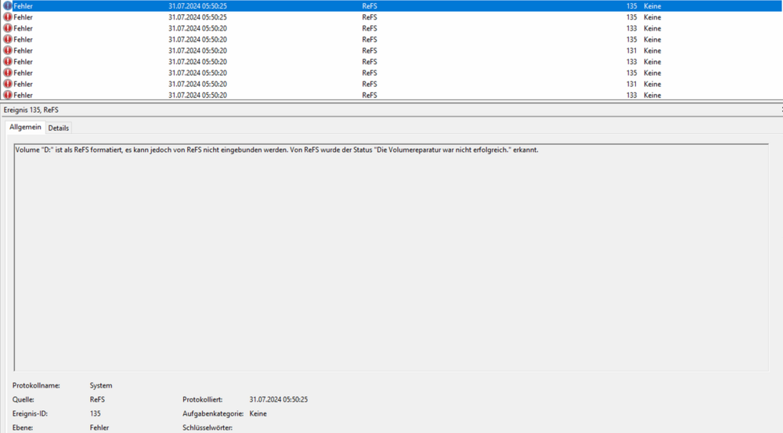The image size is (783, 433).
Task: Click the error icon of the last ID 135 event
Action: coord(8,73)
